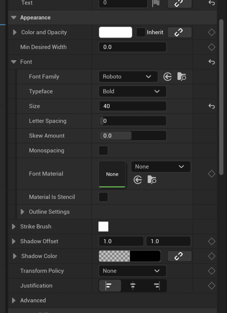Click browse-to-asset icon under Font Material
227x313 pixels.
(x=152, y=180)
